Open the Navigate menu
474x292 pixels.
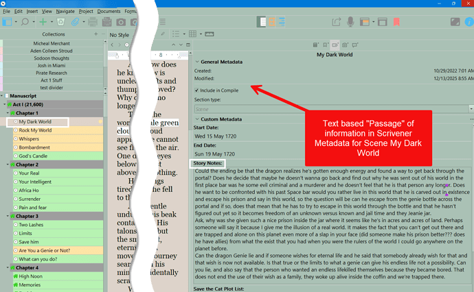coord(66,12)
